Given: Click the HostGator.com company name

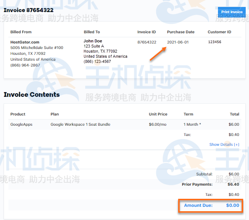Looking at the screenshot, I should pos(25,42).
